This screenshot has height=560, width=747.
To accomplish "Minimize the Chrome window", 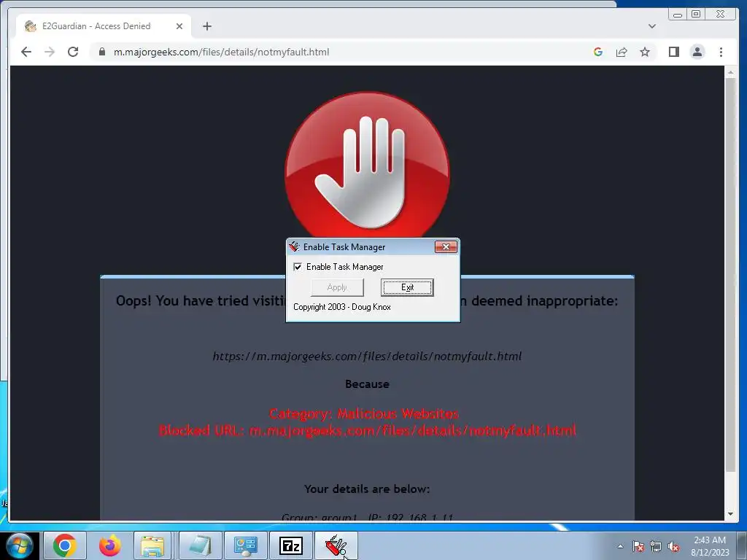I will click(x=678, y=15).
